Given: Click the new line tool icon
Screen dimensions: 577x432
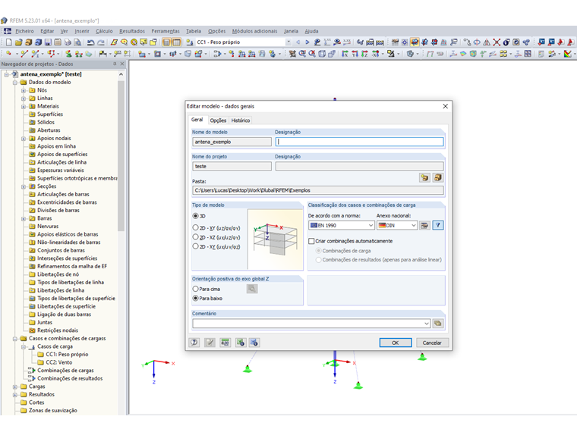Looking at the screenshot, I should click(x=24, y=54).
